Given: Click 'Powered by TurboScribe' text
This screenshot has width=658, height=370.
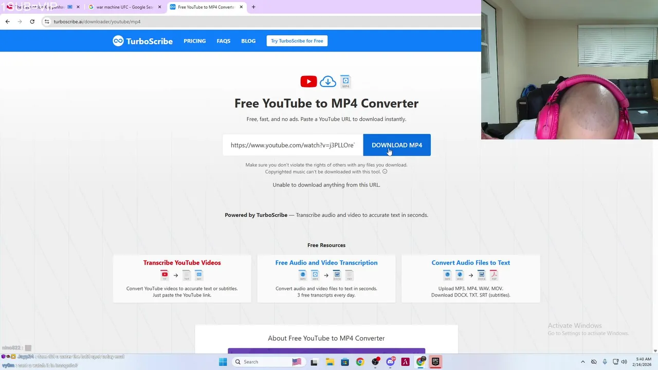Looking at the screenshot, I should pos(256,215).
